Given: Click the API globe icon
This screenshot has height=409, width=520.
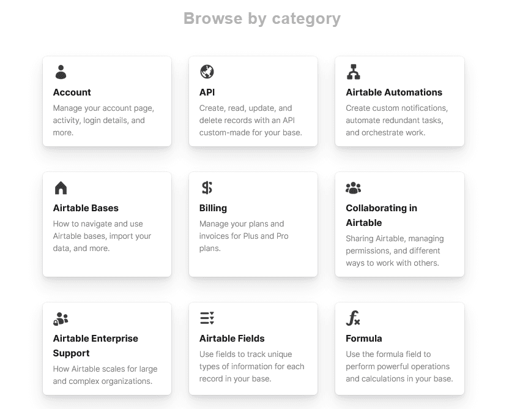Looking at the screenshot, I should point(207,72).
